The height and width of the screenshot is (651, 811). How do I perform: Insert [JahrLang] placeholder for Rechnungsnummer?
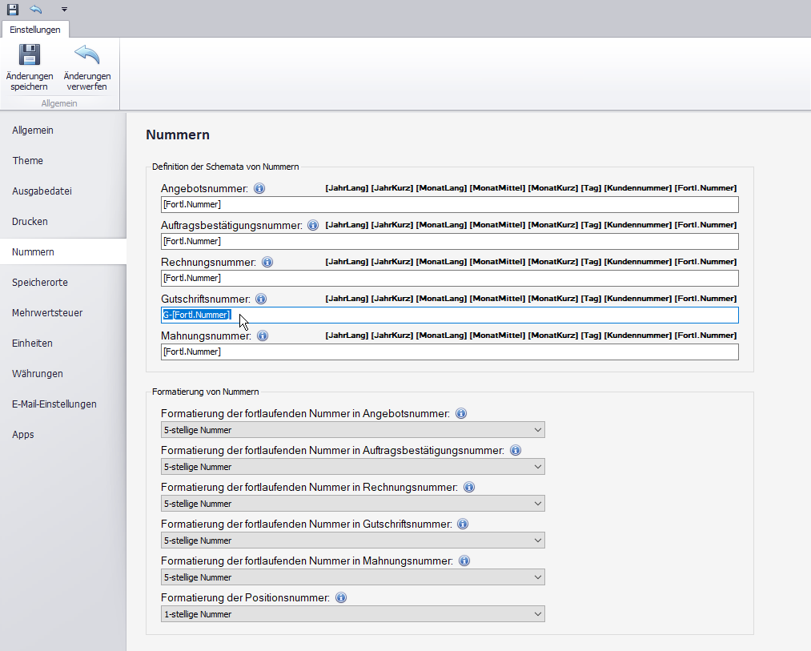[347, 262]
